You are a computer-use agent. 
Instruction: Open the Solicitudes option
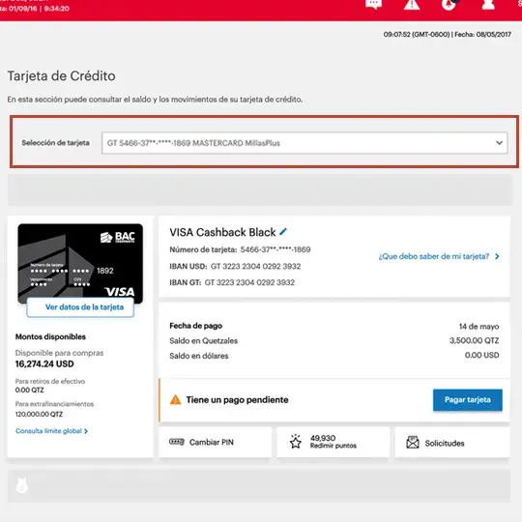tap(451, 442)
